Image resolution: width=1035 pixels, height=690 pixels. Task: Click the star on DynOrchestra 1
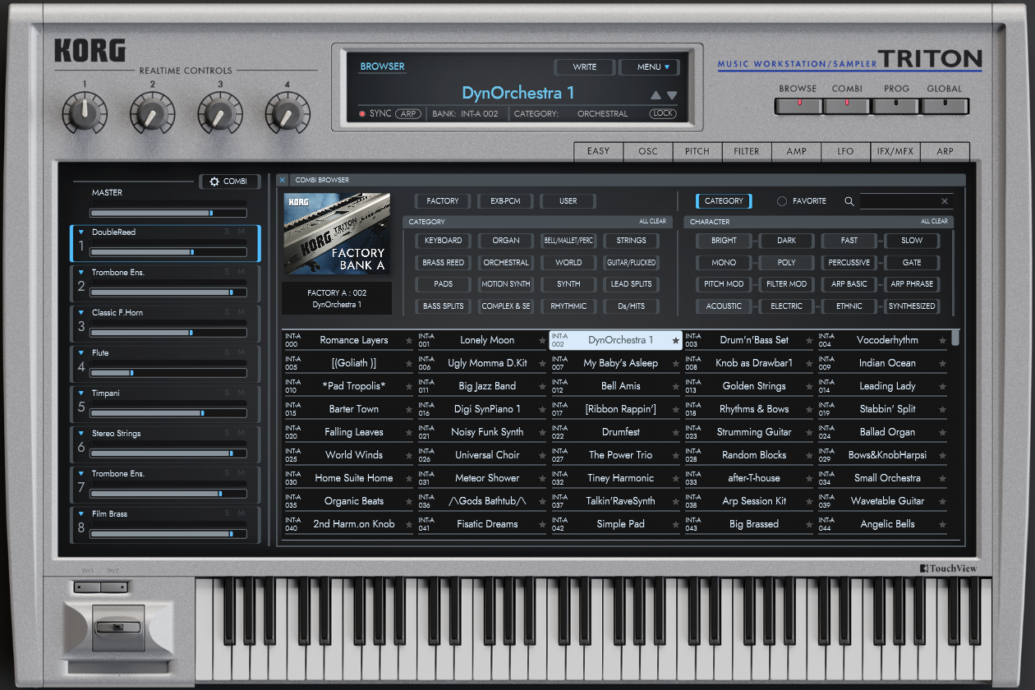pos(675,340)
